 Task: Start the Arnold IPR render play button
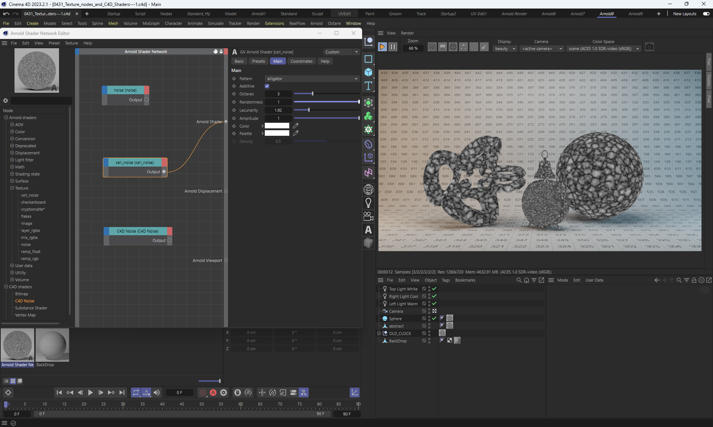coord(382,47)
